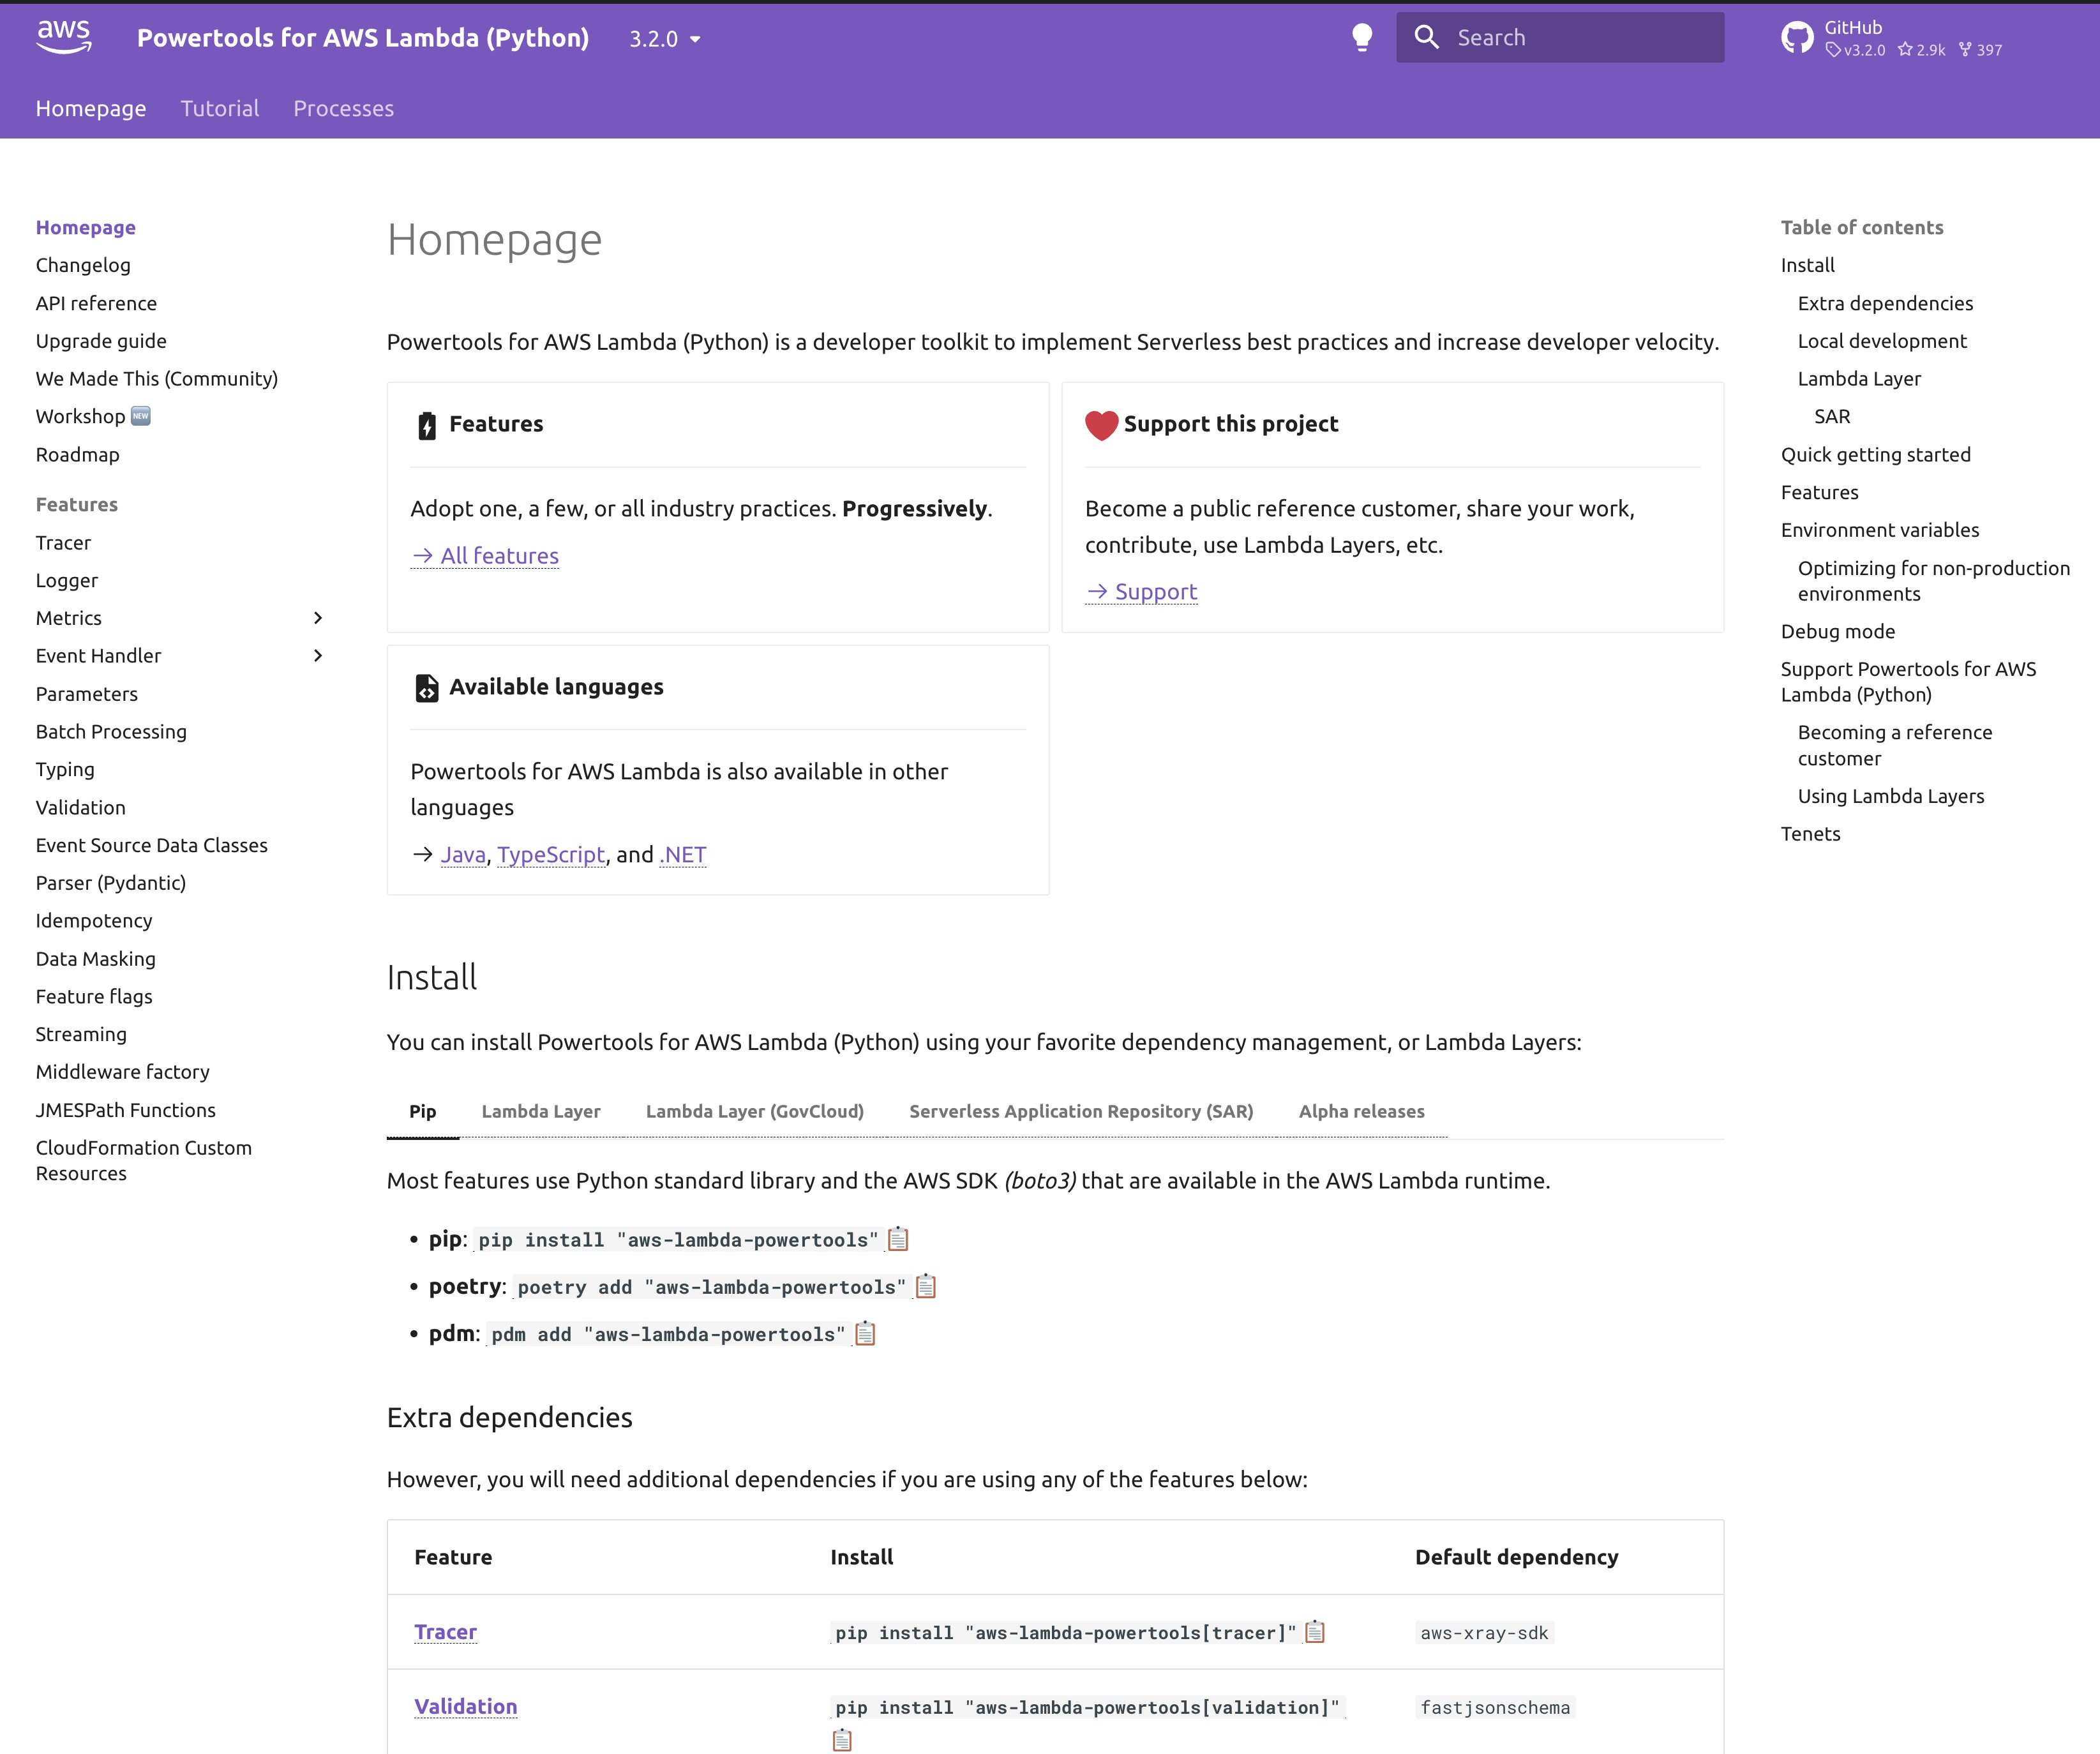The height and width of the screenshot is (1754, 2100).
Task: Copy the pip install command clipboard icon
Action: 898,1239
